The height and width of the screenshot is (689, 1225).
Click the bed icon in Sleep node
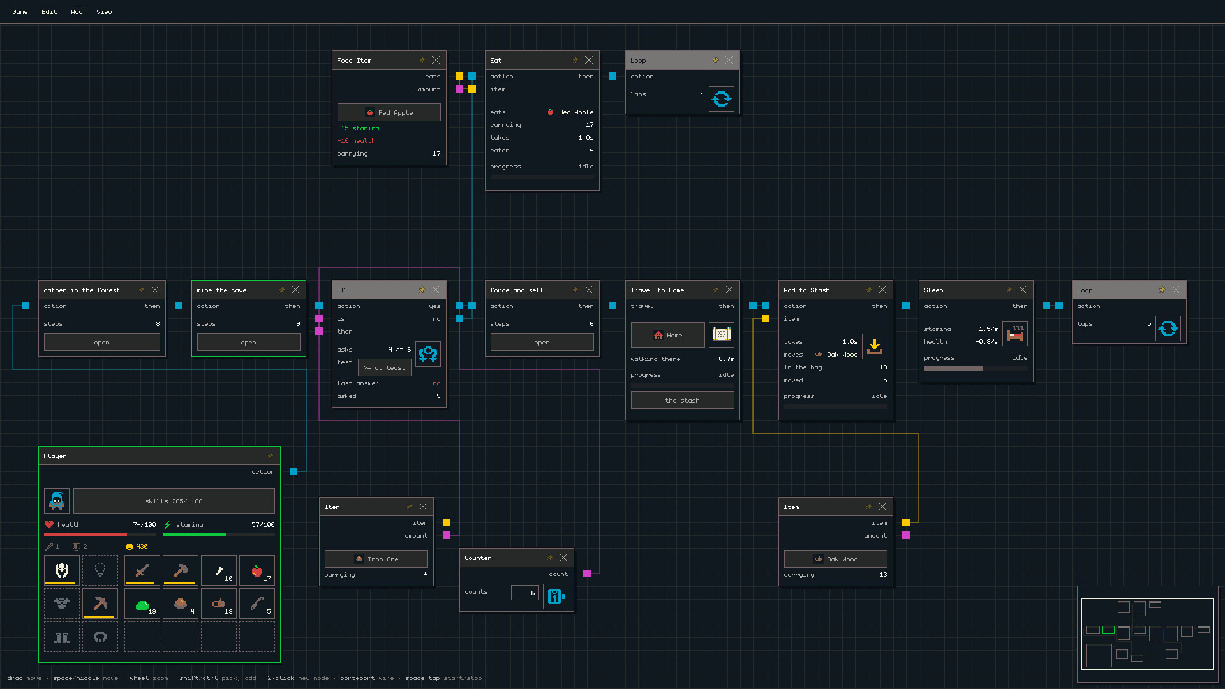[1015, 334]
